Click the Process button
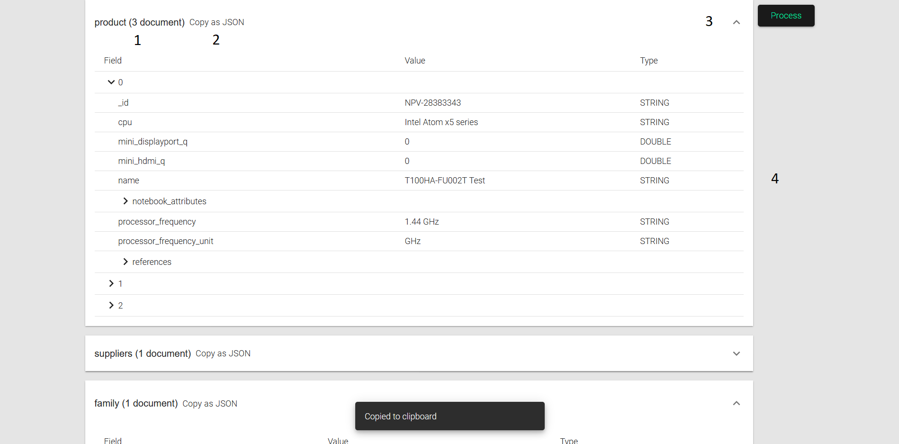The image size is (899, 444). point(786,16)
